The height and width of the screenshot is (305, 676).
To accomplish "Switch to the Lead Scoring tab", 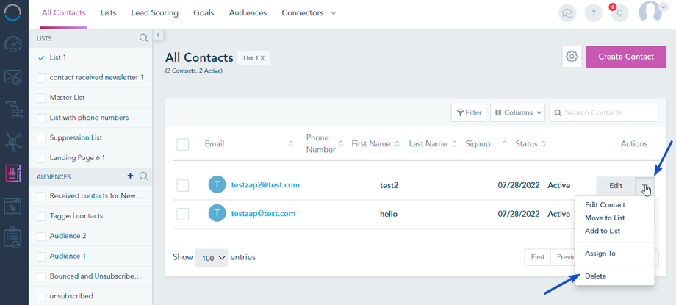I will coord(154,13).
